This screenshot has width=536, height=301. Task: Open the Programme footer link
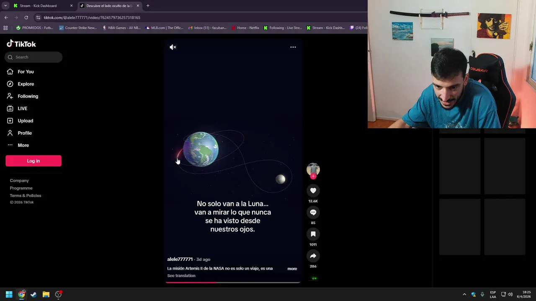click(x=21, y=188)
